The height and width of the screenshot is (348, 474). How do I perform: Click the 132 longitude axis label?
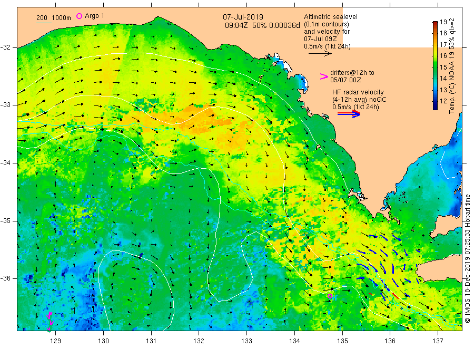coord(199,341)
